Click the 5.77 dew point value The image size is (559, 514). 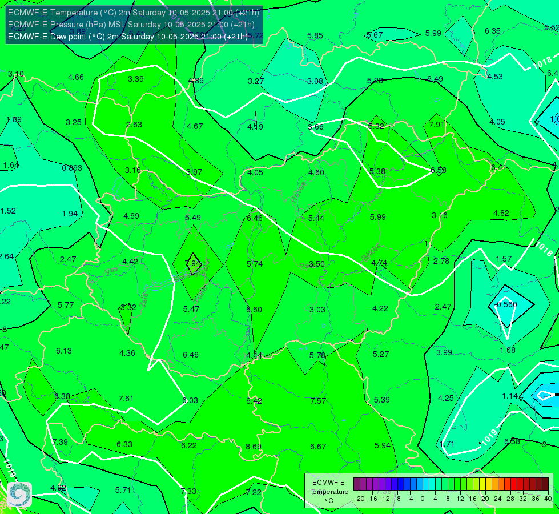[x=66, y=306]
